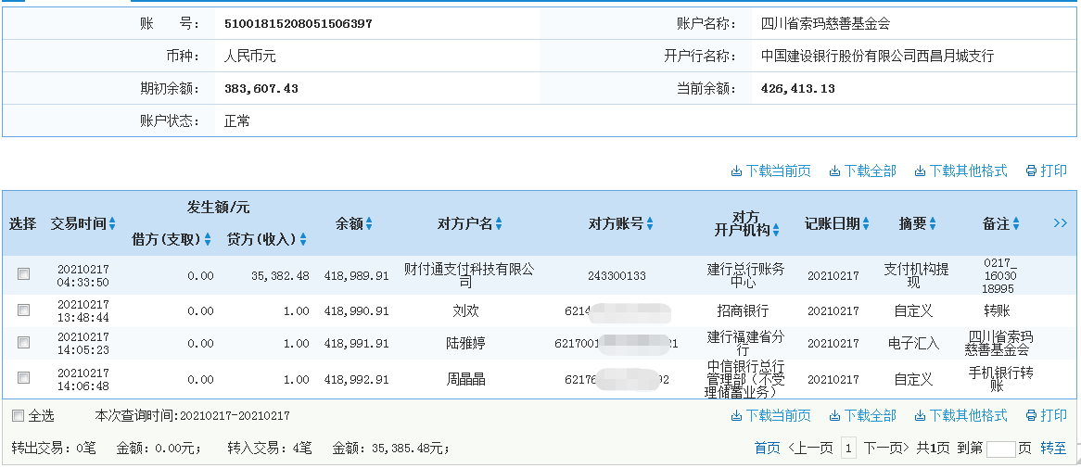This screenshot has width=1081, height=468.
Task: Sort by 对方户名 arrows
Action: 499,224
